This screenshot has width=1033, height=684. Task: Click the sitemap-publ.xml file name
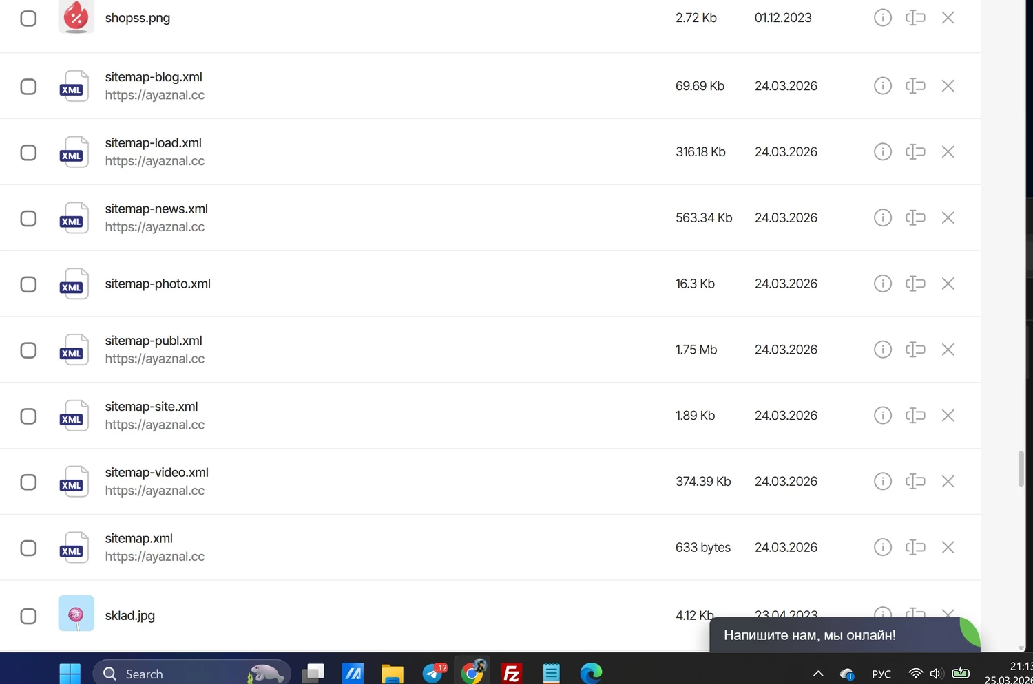point(154,341)
